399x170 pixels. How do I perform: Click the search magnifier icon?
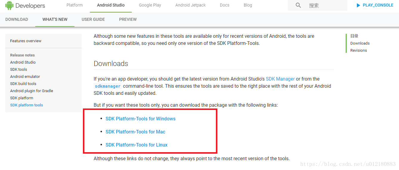point(298,5)
